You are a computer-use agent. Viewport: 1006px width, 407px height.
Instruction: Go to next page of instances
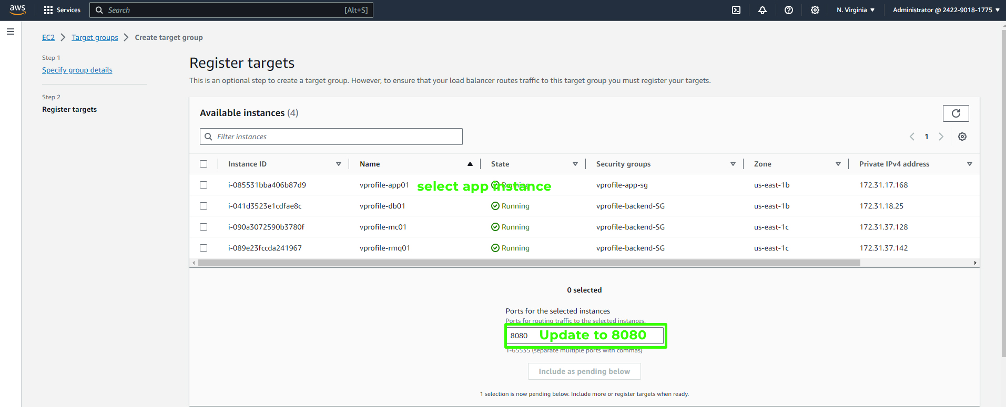tap(941, 137)
